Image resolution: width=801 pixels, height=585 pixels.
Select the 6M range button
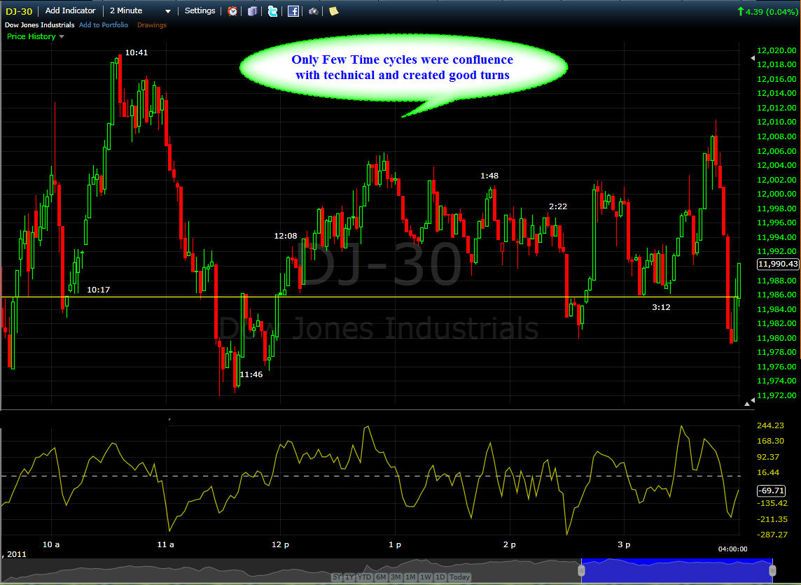point(381,577)
